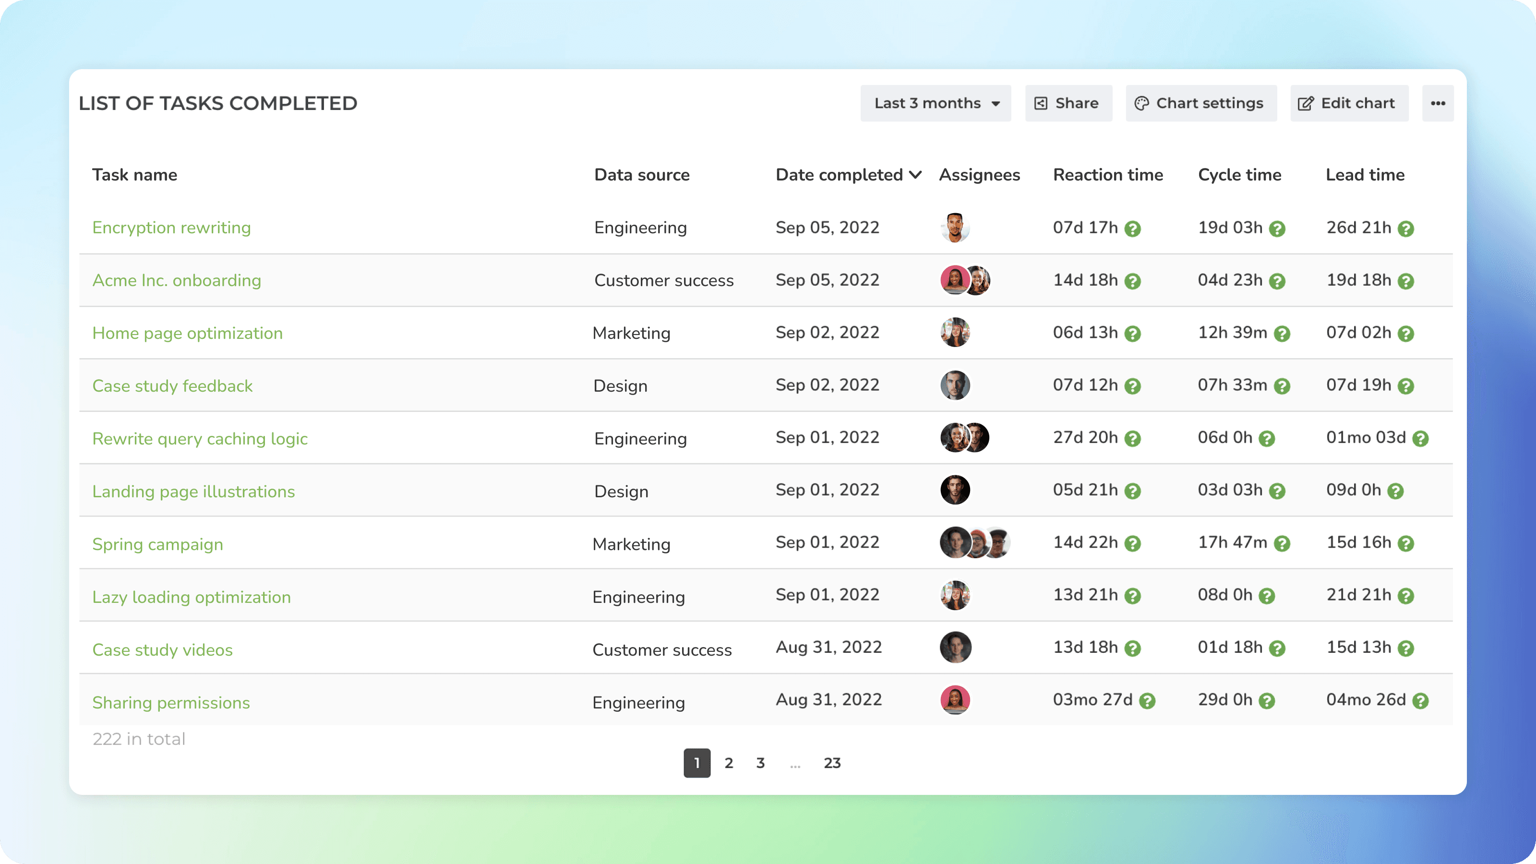Select page 3 in pagination
The image size is (1536, 864).
(x=760, y=763)
